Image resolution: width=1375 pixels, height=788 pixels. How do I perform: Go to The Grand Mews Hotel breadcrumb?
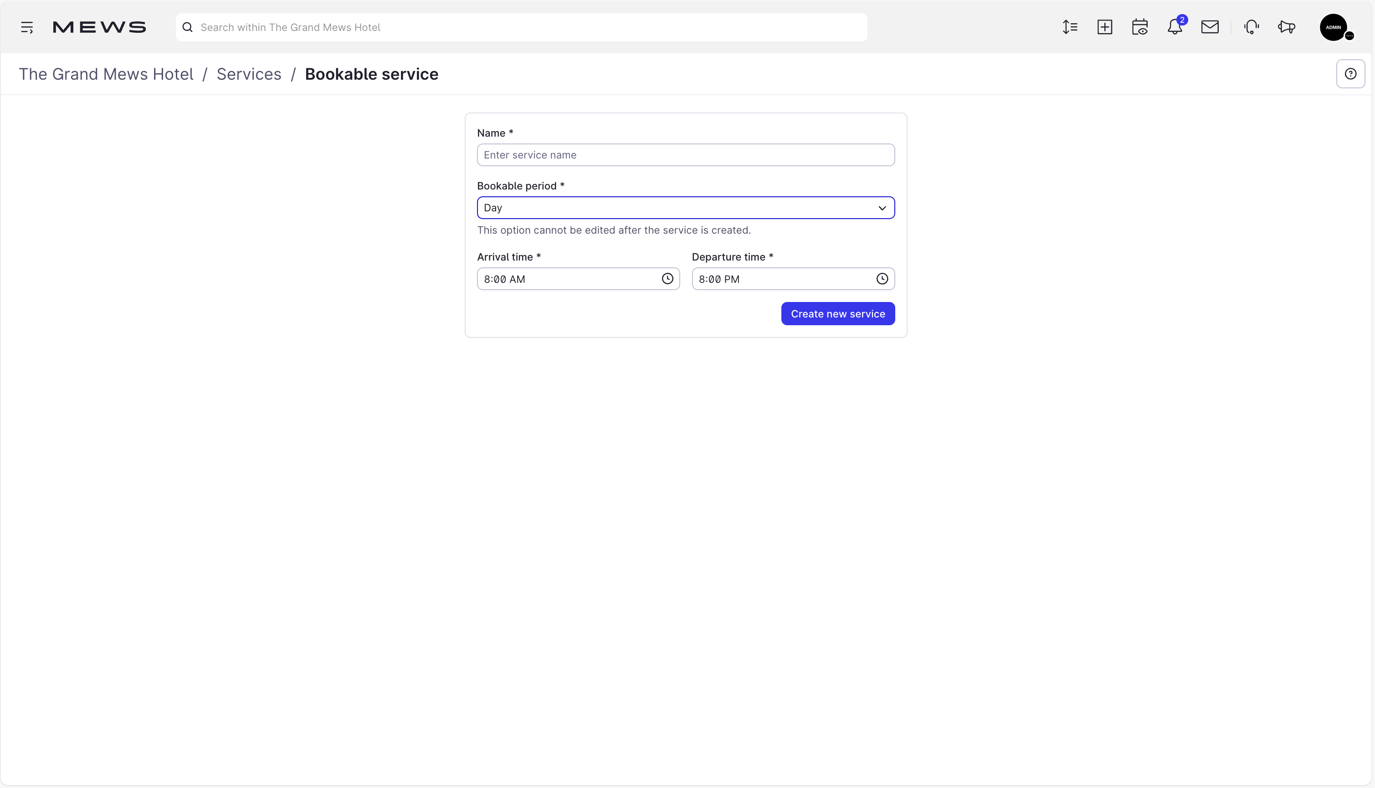(106, 74)
